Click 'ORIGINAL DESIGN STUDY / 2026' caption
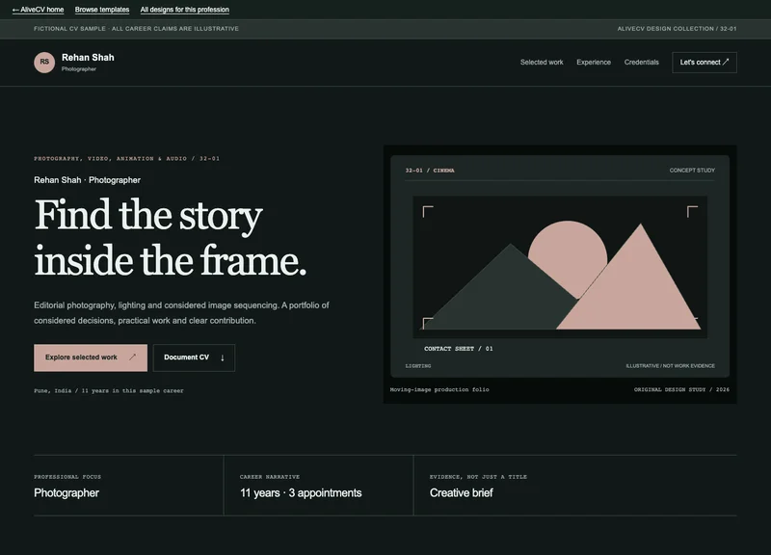Image resolution: width=771 pixels, height=555 pixels. (x=681, y=389)
